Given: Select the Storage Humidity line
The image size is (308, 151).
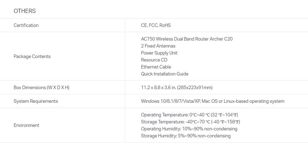Looking at the screenshot, I should coord(186,136).
